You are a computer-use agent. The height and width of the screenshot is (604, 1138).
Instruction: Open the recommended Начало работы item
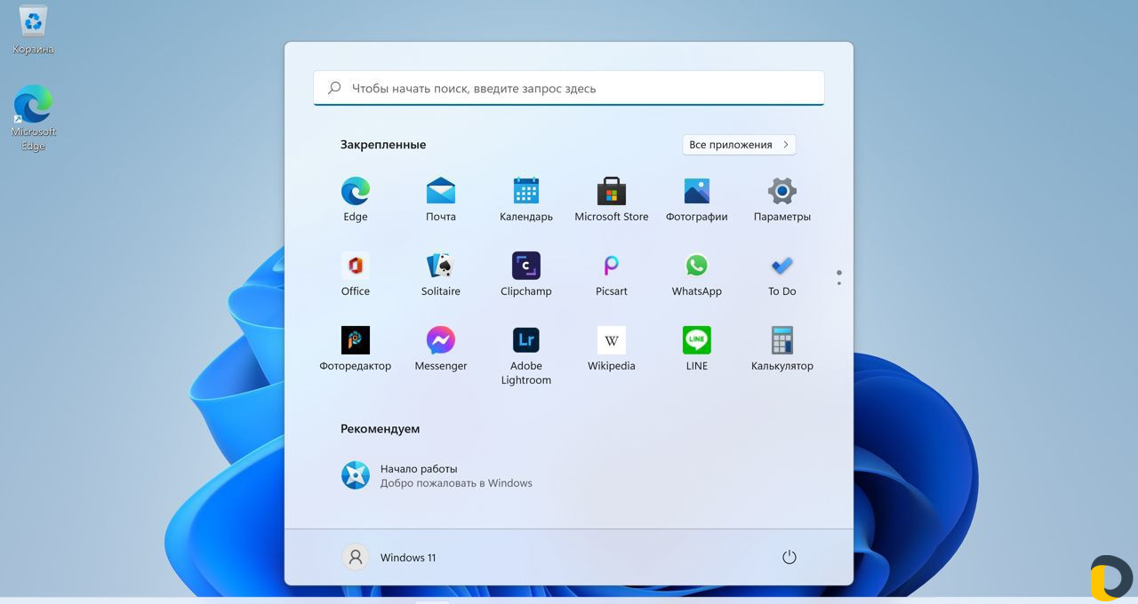pyautogui.click(x=437, y=476)
